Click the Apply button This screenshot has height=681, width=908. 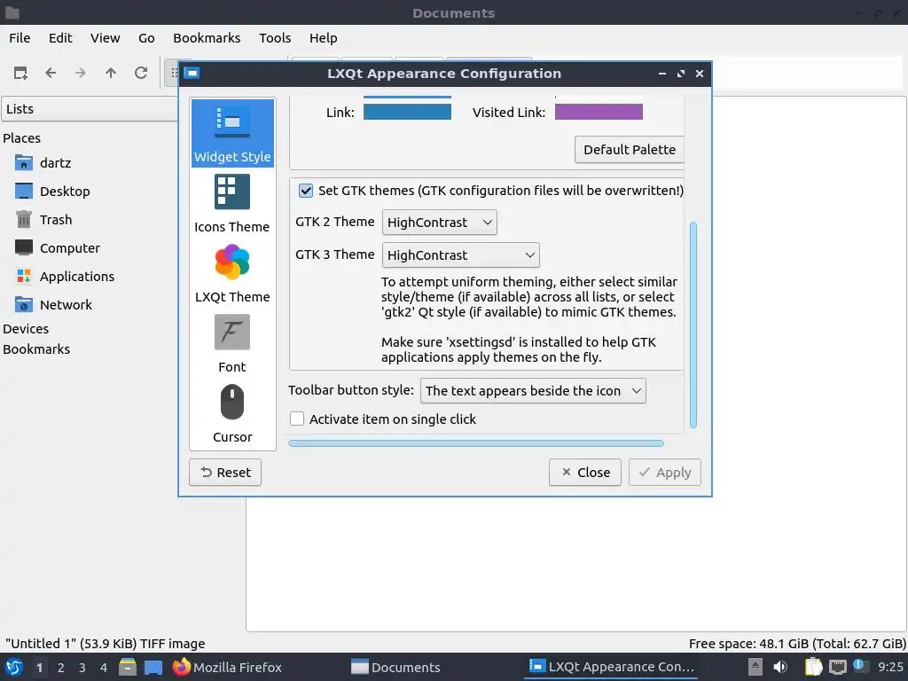click(665, 473)
